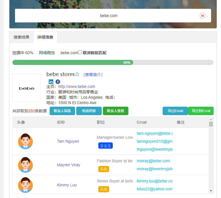Screen dimensions: 221x198
Task: Click the Email column header
Action: tap(142, 122)
